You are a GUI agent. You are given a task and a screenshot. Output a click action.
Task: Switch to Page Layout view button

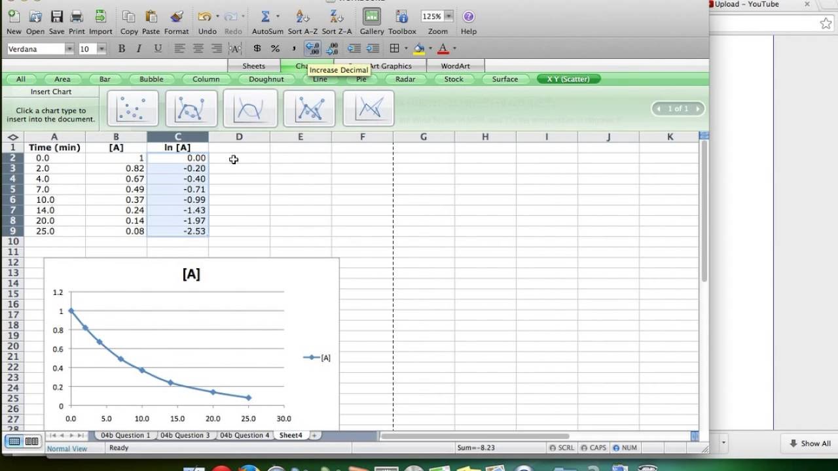tap(31, 442)
